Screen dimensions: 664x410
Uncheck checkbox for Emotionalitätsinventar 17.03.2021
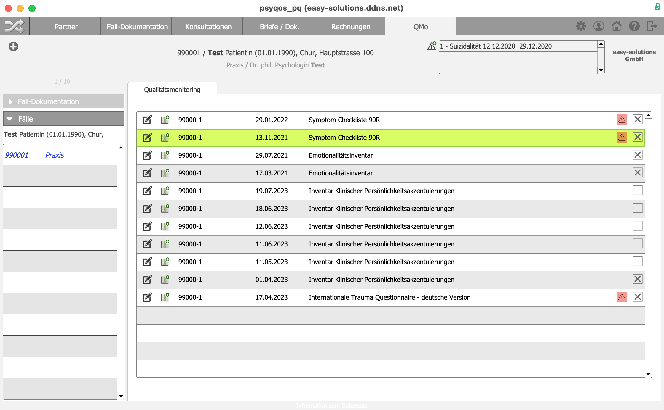coord(637,172)
